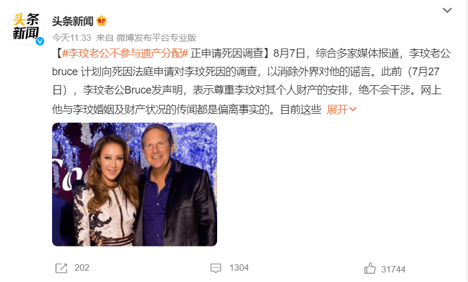The height and width of the screenshot is (282, 468).
Task: Open the 头条新闻 profile avatar
Action: [26, 27]
